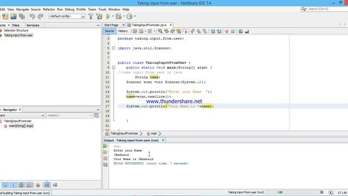Click the Build Project hammer icon
The image size is (348, 196).
pyautogui.click(x=91, y=16)
